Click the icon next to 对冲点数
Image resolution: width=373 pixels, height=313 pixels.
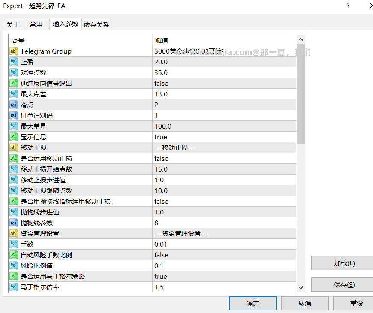coord(14,73)
